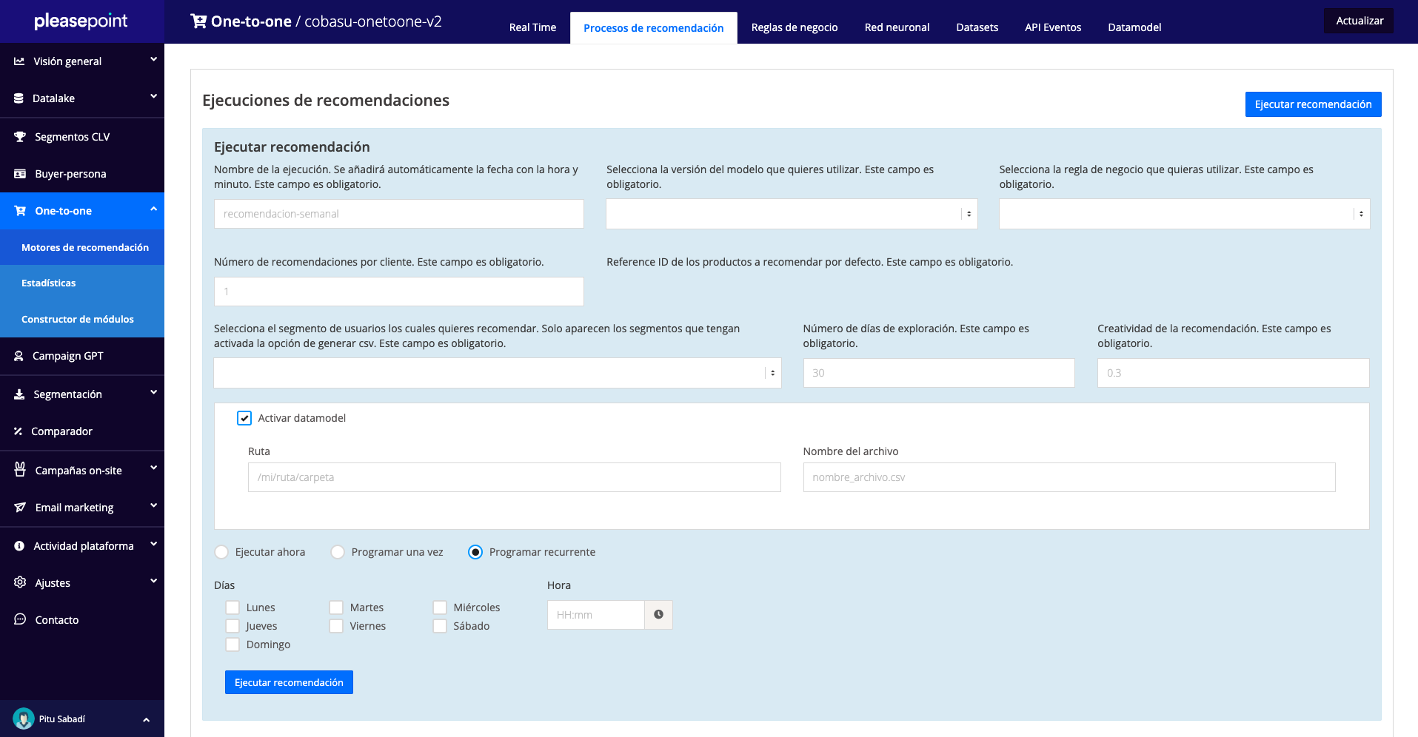Viewport: 1418px width, 737px height.
Task: Open the Datasets tab
Action: tap(977, 27)
